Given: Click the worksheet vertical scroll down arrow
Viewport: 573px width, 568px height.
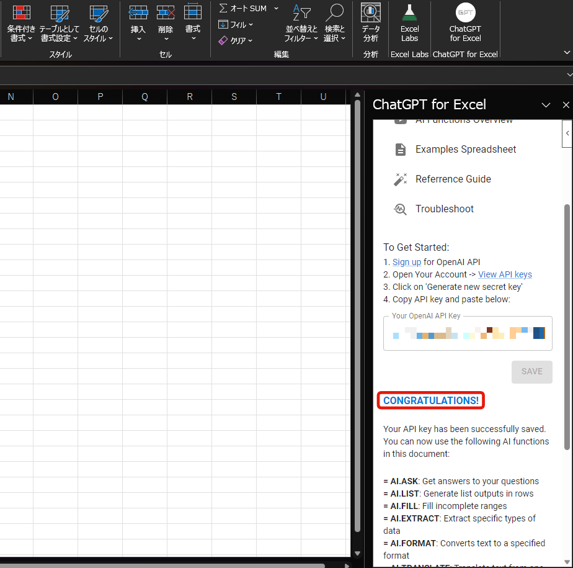Looking at the screenshot, I should (357, 553).
